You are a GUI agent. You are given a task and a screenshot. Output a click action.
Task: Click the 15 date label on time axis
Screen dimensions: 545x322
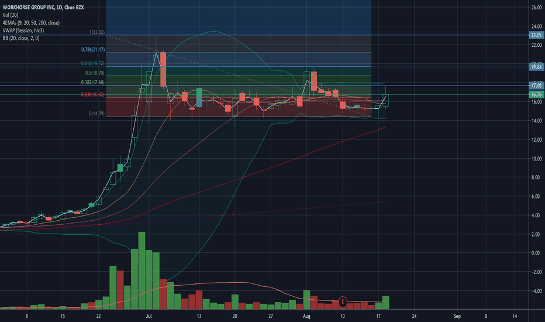coord(63,316)
